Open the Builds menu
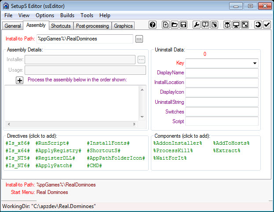The height and width of the screenshot is (212, 274). (67, 15)
